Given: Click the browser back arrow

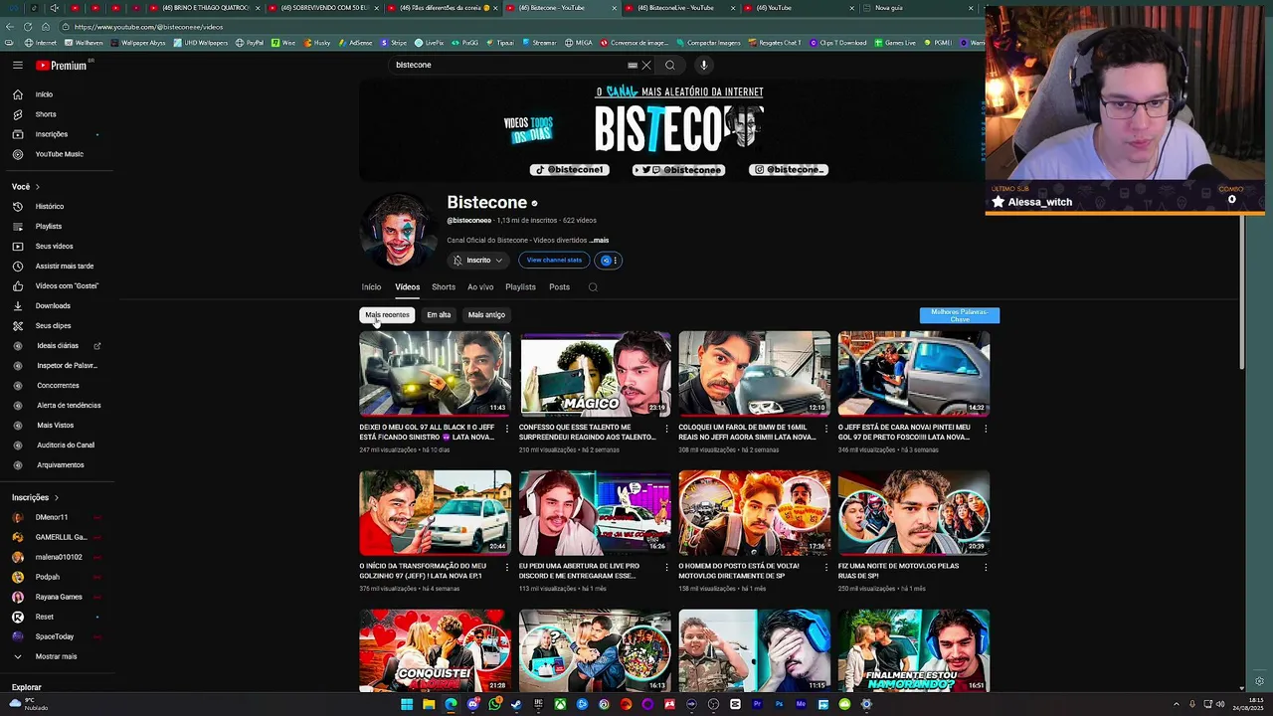Looking at the screenshot, I should point(10,27).
